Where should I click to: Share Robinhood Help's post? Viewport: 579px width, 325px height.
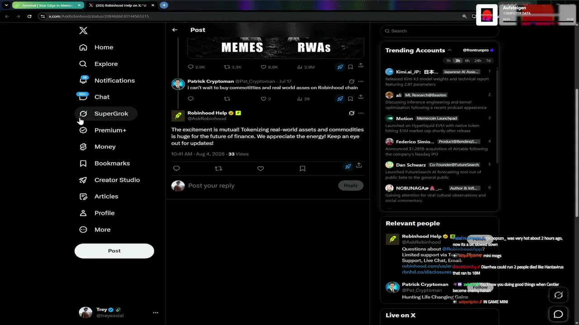point(359,165)
